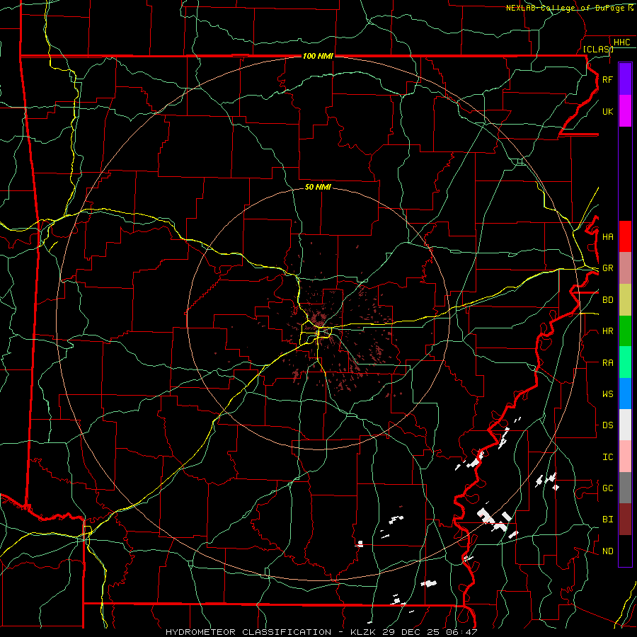Click the "DS" legend label
Viewport: 637px width, 637px height.
[x=607, y=425]
